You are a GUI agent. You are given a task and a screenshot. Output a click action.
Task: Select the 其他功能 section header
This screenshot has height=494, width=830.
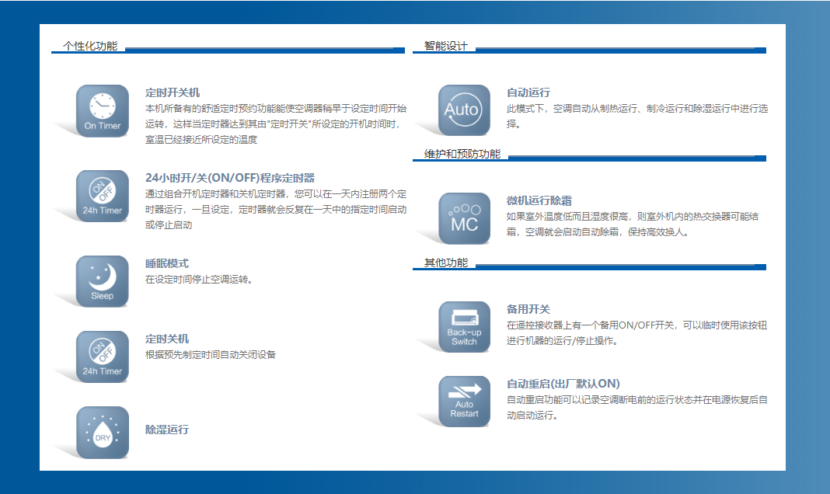tap(446, 263)
